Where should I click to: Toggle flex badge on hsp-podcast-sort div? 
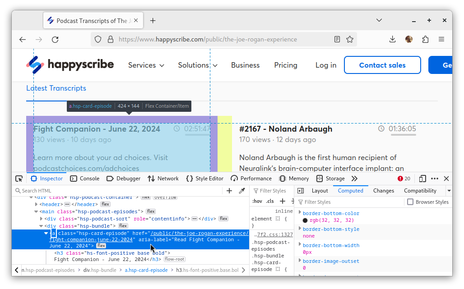223,219
